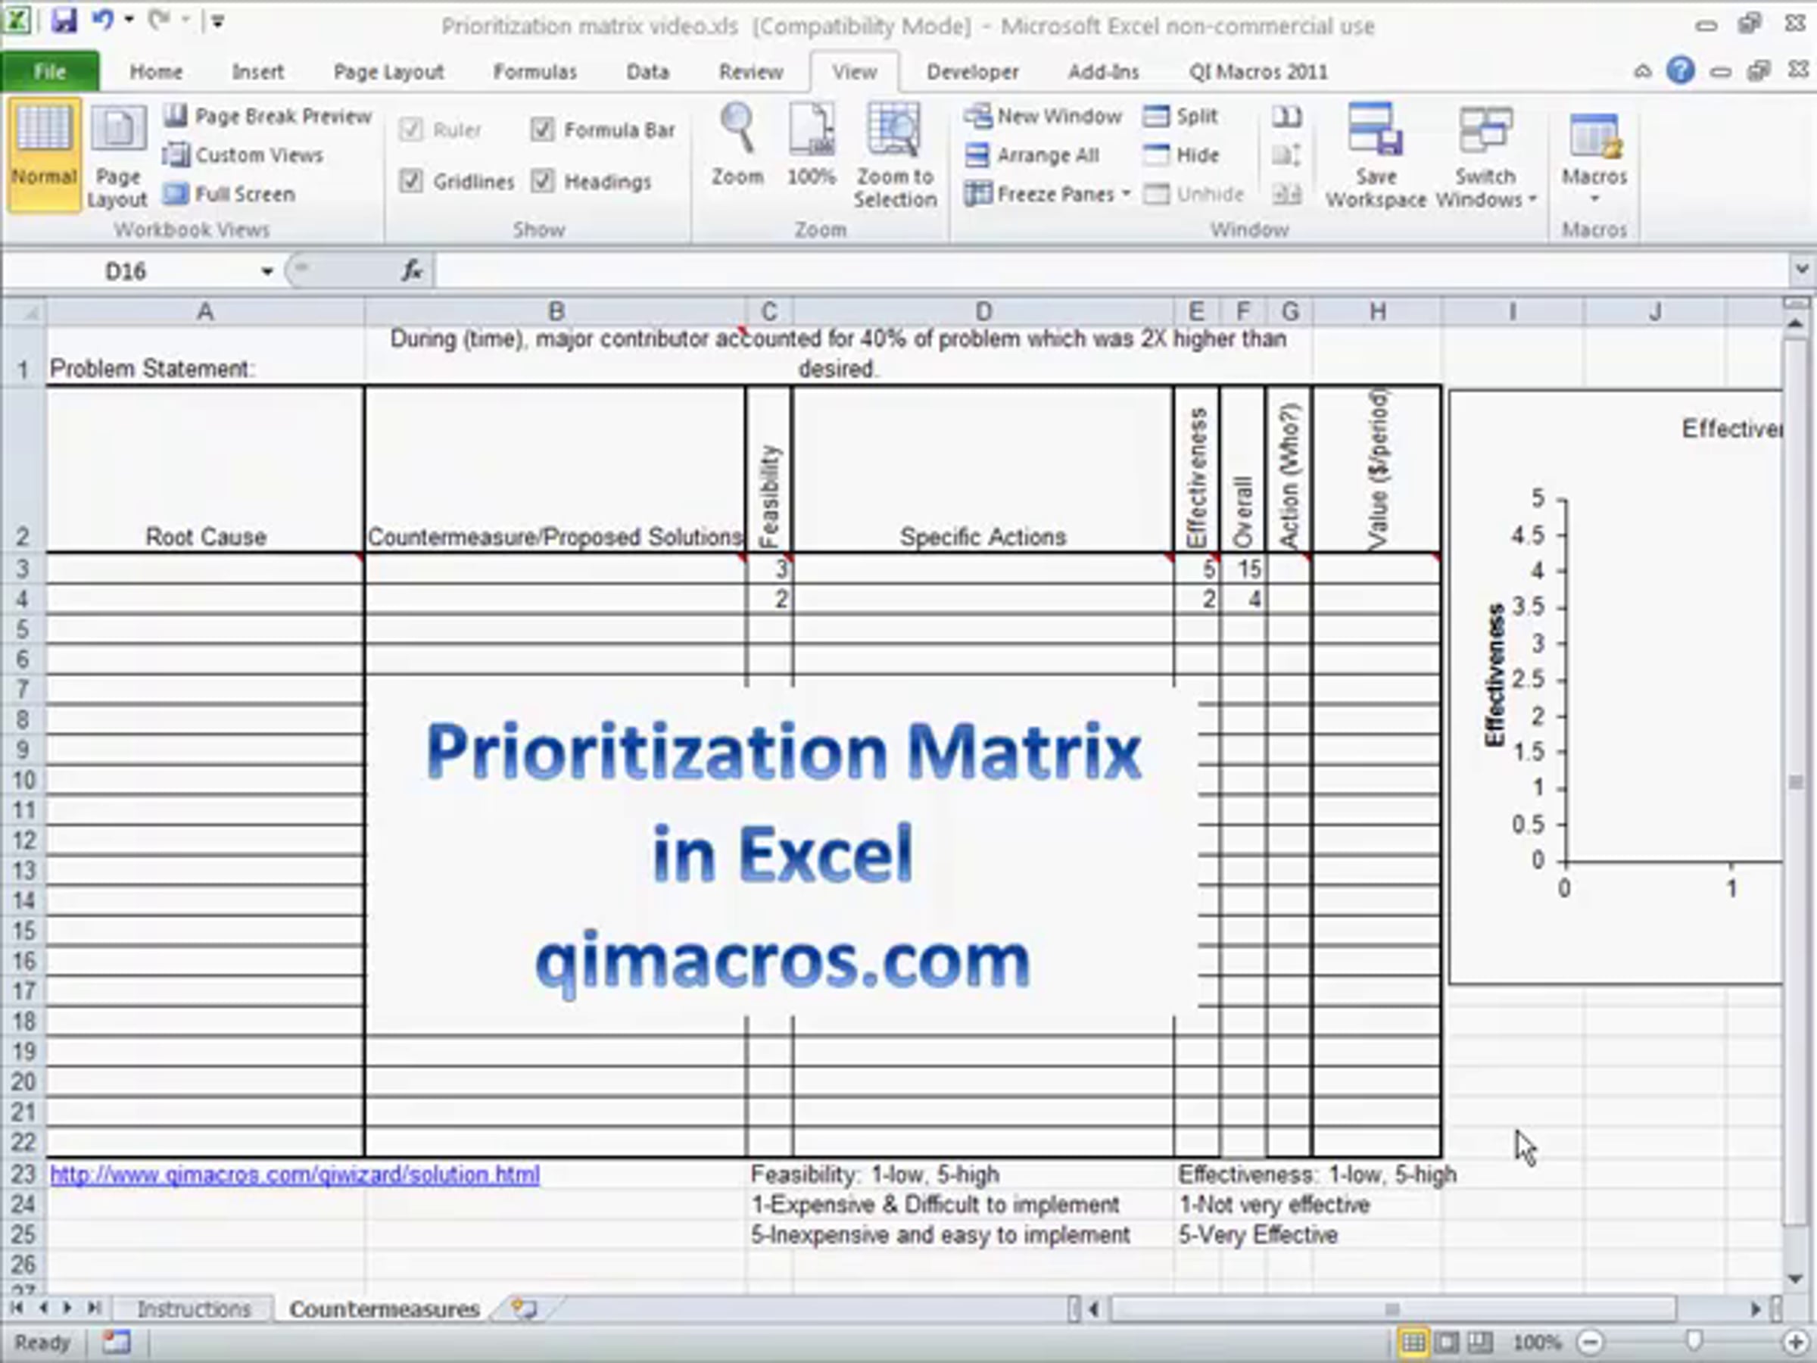Screen dimensions: 1817x1363
Task: Open a New Window
Action: (x=1044, y=116)
